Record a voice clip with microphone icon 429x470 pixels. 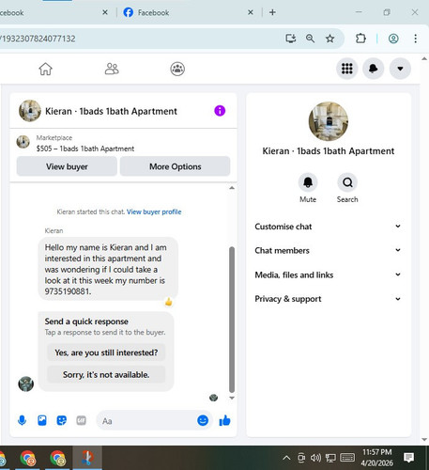coord(22,420)
